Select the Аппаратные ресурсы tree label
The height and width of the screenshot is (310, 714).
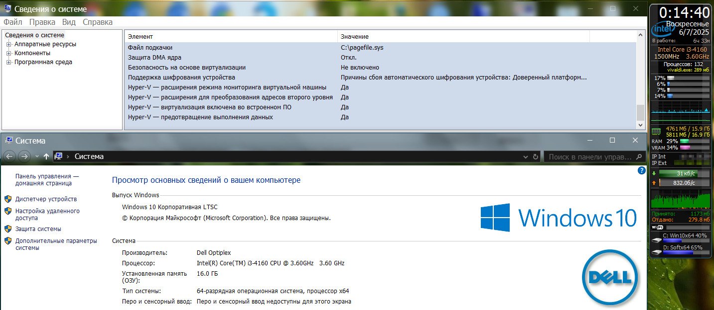coord(45,44)
